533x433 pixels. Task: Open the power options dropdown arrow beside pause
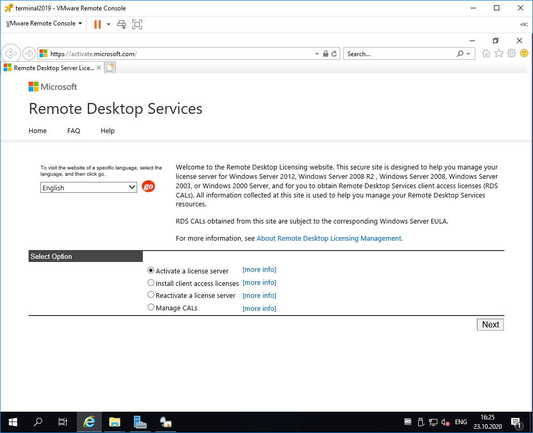(x=109, y=24)
